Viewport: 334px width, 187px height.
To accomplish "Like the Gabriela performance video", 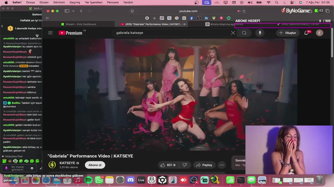I will (168, 165).
